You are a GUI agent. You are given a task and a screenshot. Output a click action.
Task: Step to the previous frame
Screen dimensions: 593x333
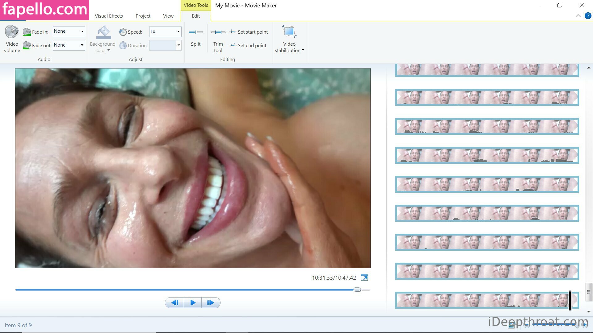click(x=175, y=303)
